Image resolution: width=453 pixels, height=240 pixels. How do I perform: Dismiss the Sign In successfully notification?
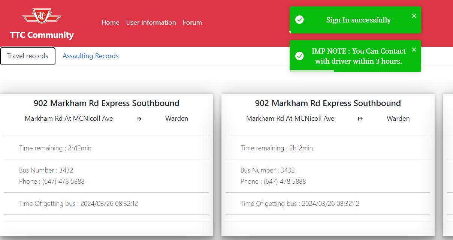(414, 16)
